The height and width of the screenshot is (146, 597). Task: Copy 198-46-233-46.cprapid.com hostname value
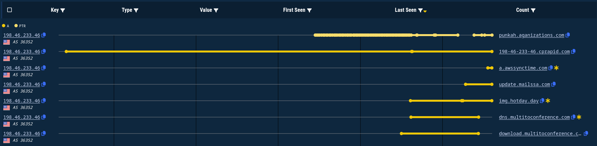(x=573, y=51)
